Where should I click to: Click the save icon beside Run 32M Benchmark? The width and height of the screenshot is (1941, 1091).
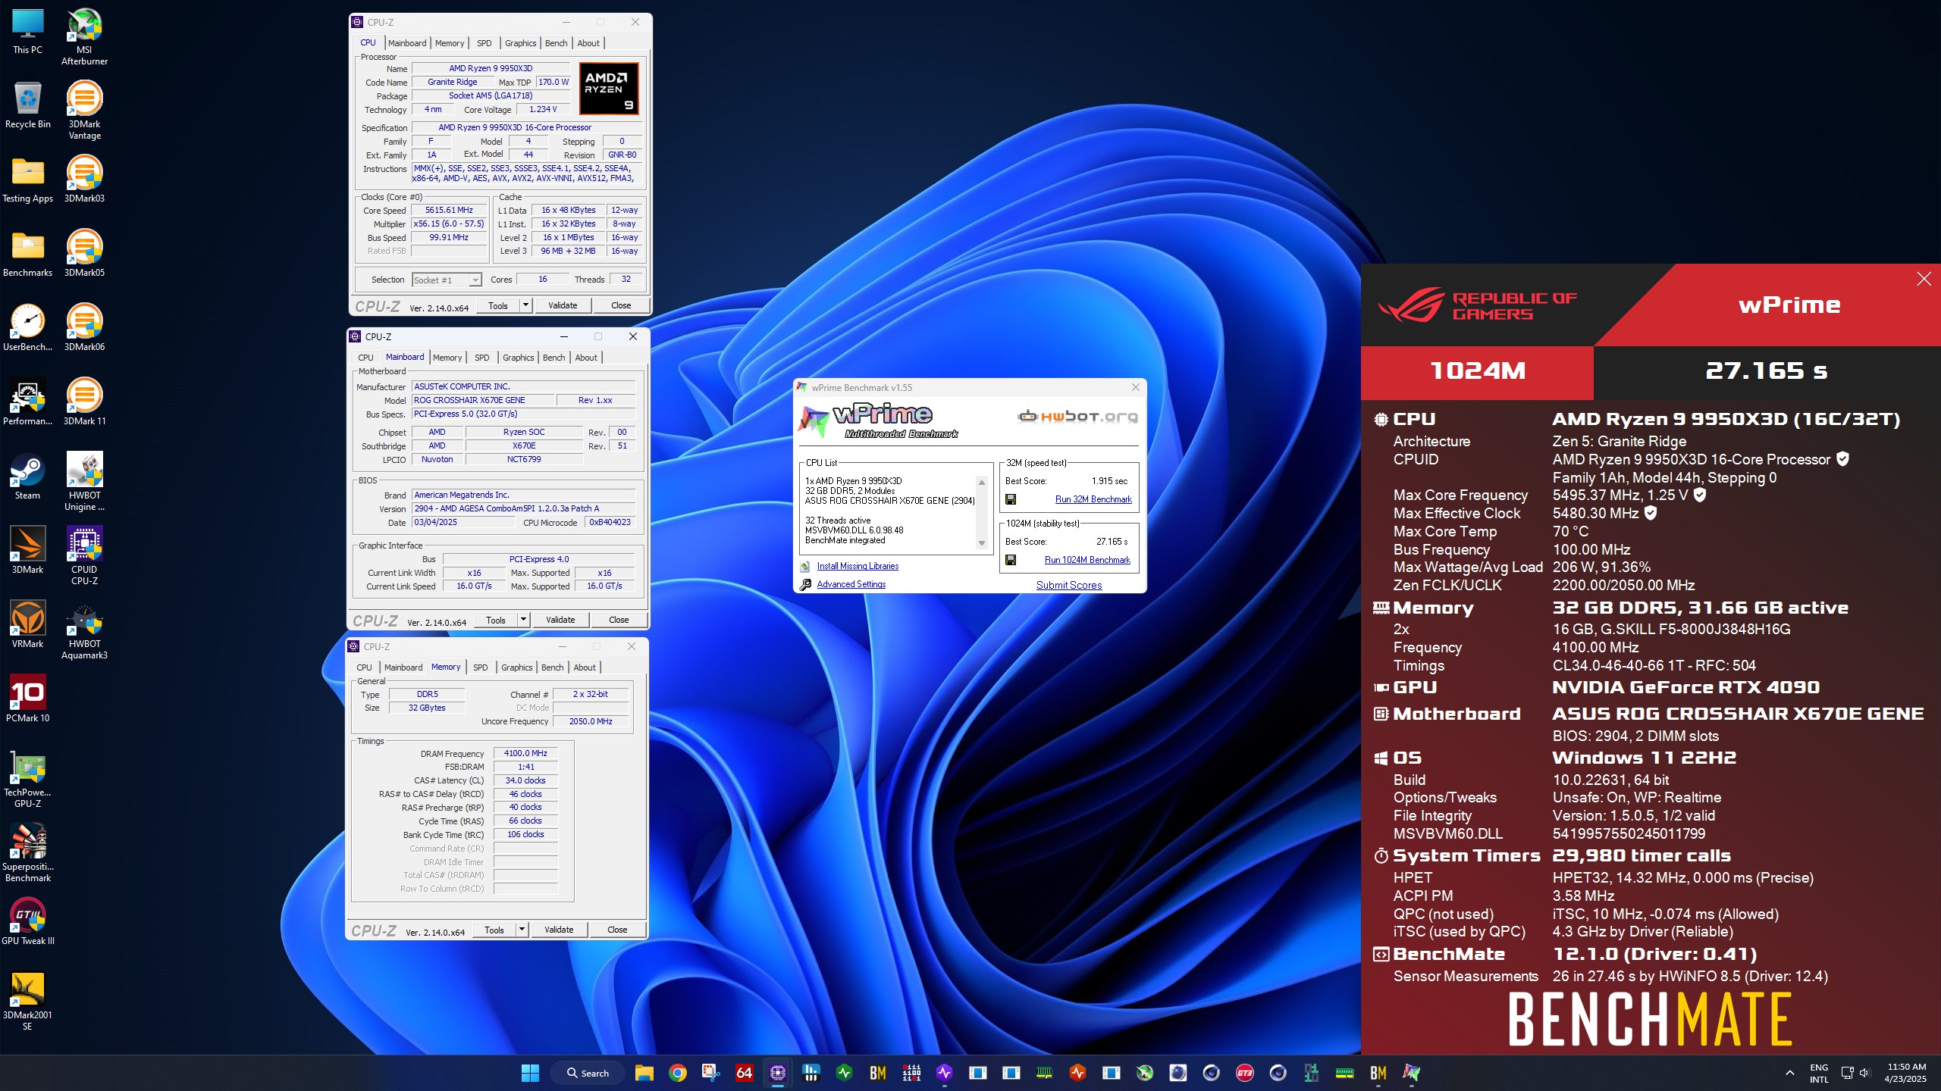1011,499
